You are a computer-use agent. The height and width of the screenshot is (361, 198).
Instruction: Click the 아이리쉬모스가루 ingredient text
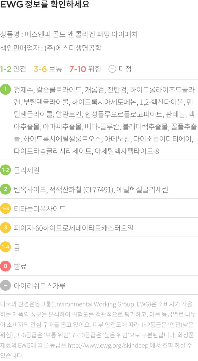click(40, 286)
